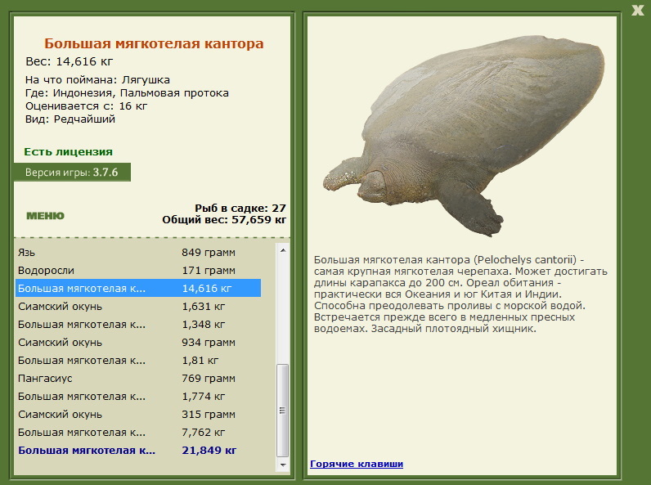Select Сиамский окунь 934 грамм entry
651x485 pixels.
coord(138,342)
